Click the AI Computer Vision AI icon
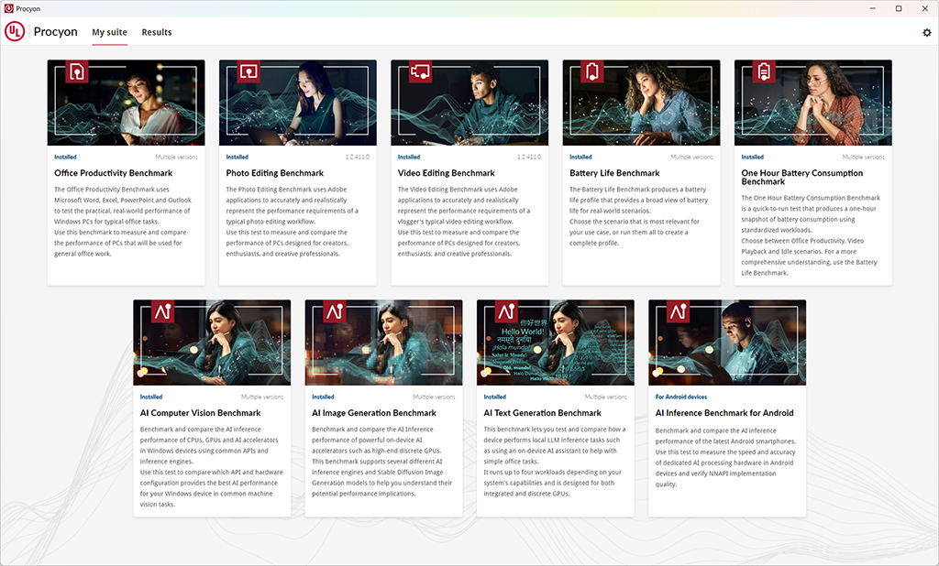Viewport: 939px width, 566px height. click(163, 311)
